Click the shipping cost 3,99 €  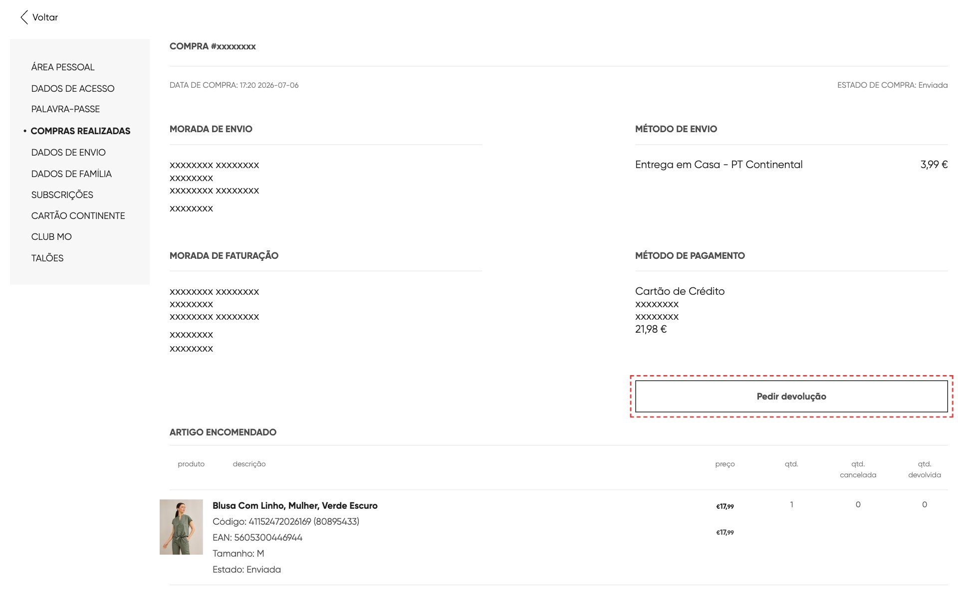pyautogui.click(x=934, y=165)
